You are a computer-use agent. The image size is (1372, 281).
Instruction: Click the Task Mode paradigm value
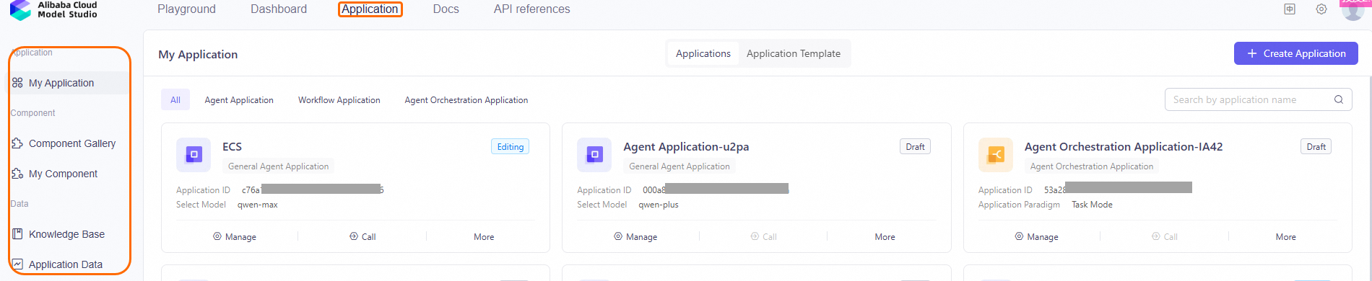point(1092,205)
